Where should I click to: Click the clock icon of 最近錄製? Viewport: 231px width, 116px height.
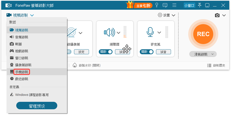pos(12,79)
